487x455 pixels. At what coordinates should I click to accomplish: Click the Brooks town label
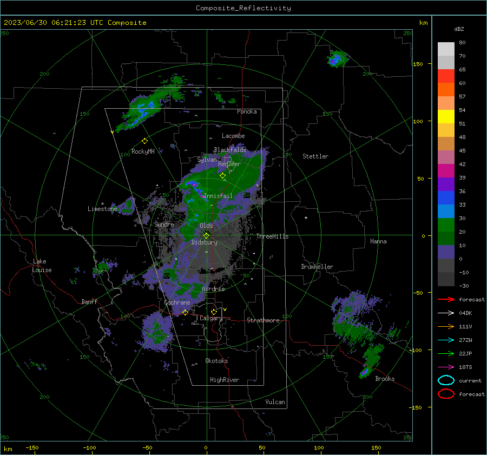[385, 379]
